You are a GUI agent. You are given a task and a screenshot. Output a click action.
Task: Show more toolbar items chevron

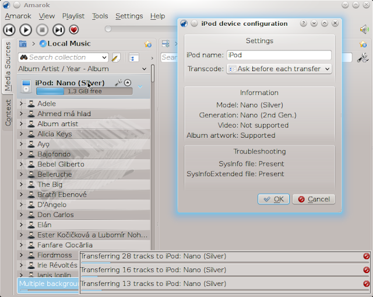(152, 58)
